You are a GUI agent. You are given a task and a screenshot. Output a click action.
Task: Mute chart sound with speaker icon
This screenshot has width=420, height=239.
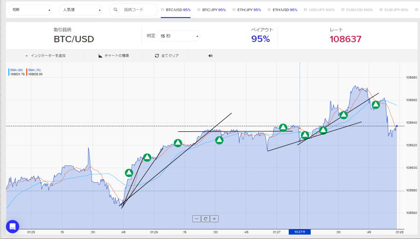[210, 56]
